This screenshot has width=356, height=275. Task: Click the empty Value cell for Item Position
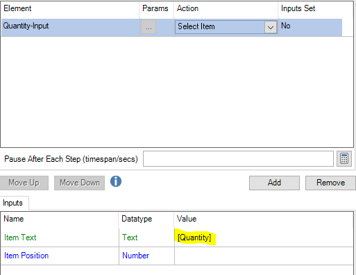click(x=264, y=256)
